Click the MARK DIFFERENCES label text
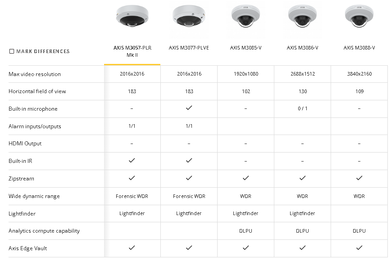 [x=43, y=51]
